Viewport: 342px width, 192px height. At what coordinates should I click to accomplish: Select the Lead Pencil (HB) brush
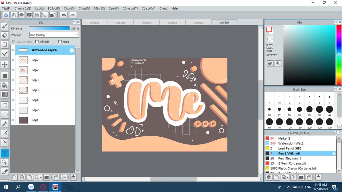(x=301, y=148)
